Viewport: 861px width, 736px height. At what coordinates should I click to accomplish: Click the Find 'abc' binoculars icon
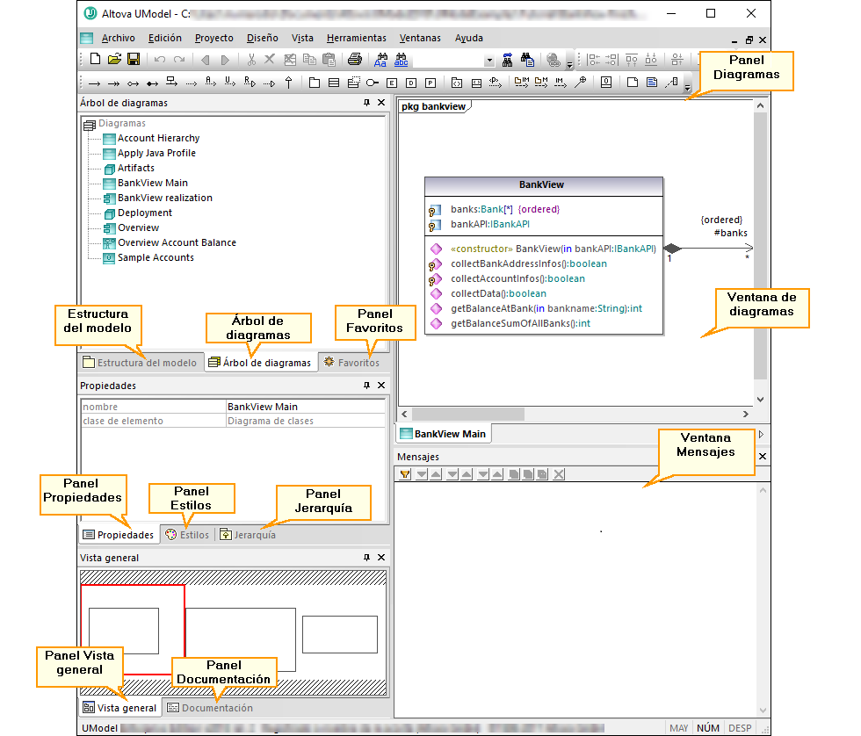tap(401, 59)
